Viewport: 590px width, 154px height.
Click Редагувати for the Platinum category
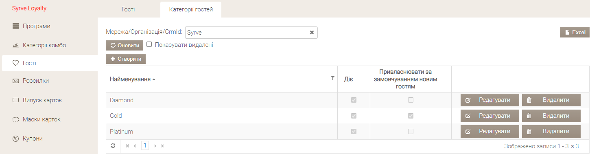[x=490, y=132]
